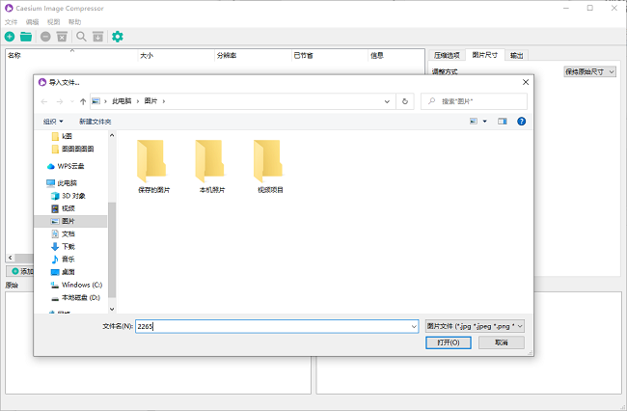The width and height of the screenshot is (627, 411).
Task: Open the 保持原始尺寸 resize mode dropdown
Action: pos(589,72)
